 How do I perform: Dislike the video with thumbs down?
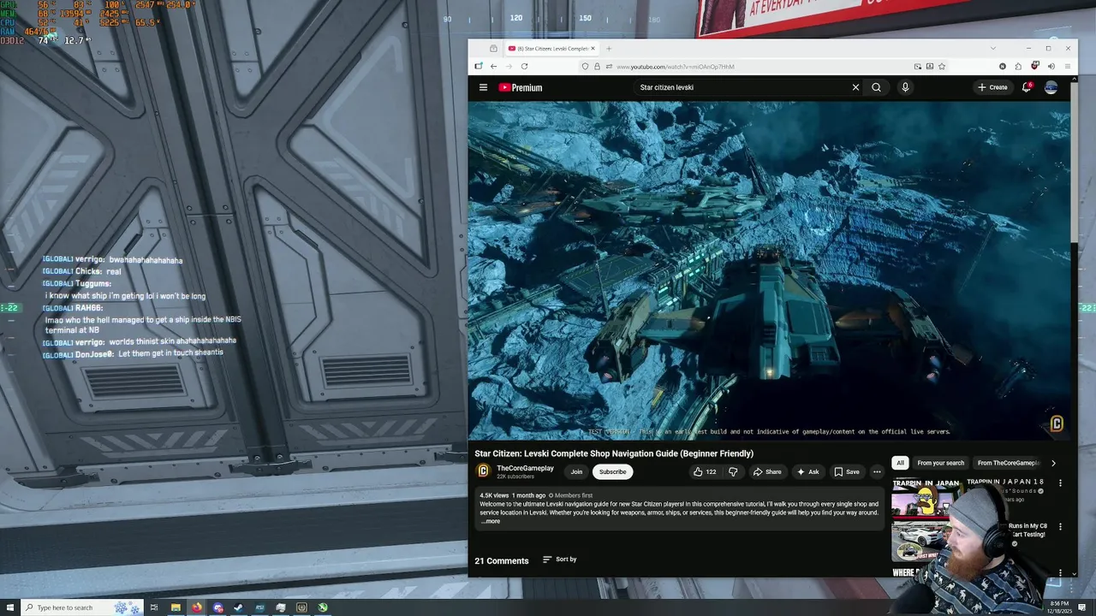(x=733, y=471)
